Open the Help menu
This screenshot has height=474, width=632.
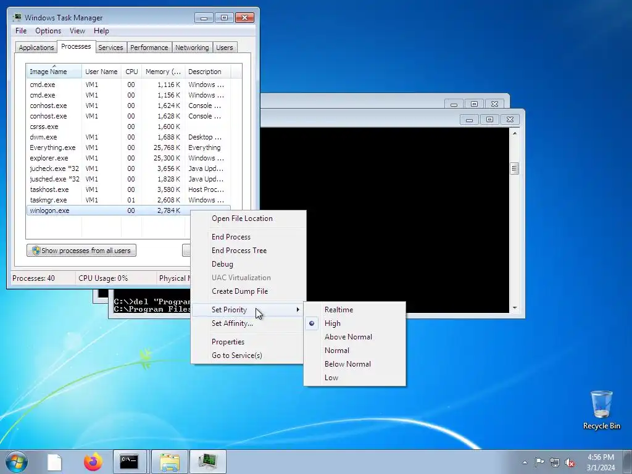coord(101,31)
